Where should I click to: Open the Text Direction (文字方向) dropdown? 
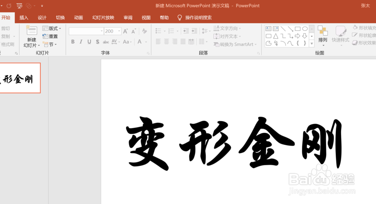227,28
